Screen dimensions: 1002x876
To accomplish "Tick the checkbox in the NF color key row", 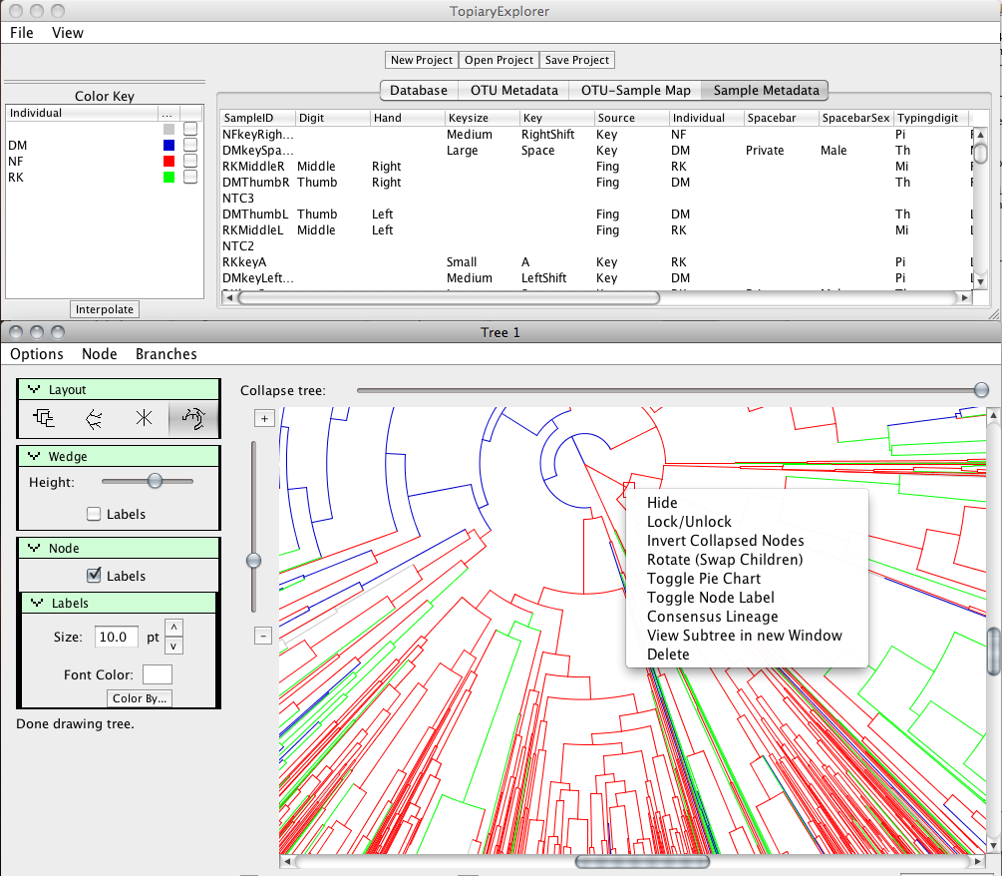I will (x=190, y=161).
